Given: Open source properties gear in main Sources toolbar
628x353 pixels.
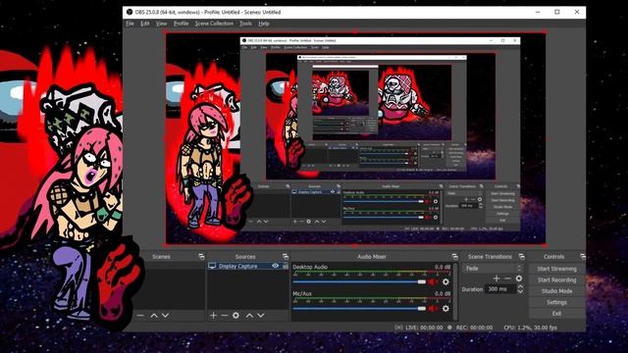Looking at the screenshot, I should (x=235, y=316).
